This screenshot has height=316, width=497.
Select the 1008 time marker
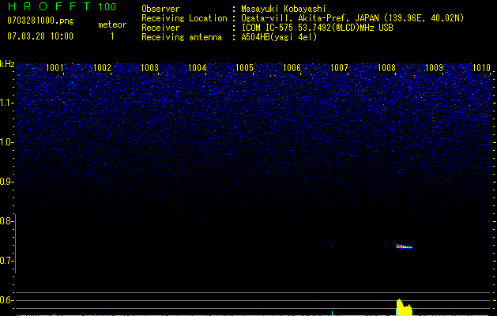point(386,68)
